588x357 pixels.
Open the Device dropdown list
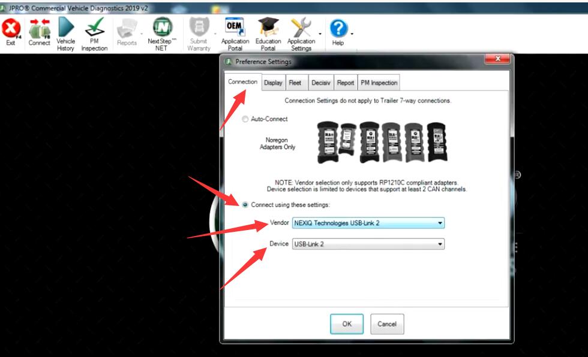pos(368,244)
